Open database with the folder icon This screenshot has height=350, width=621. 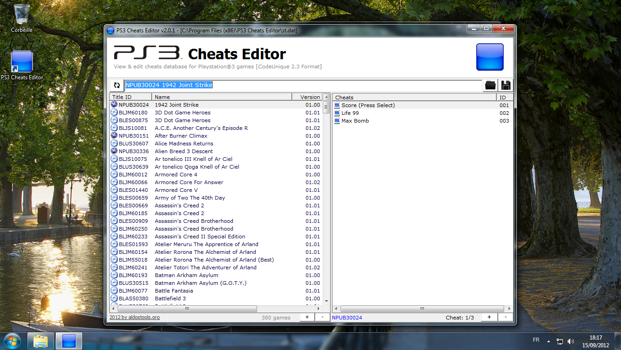490,85
